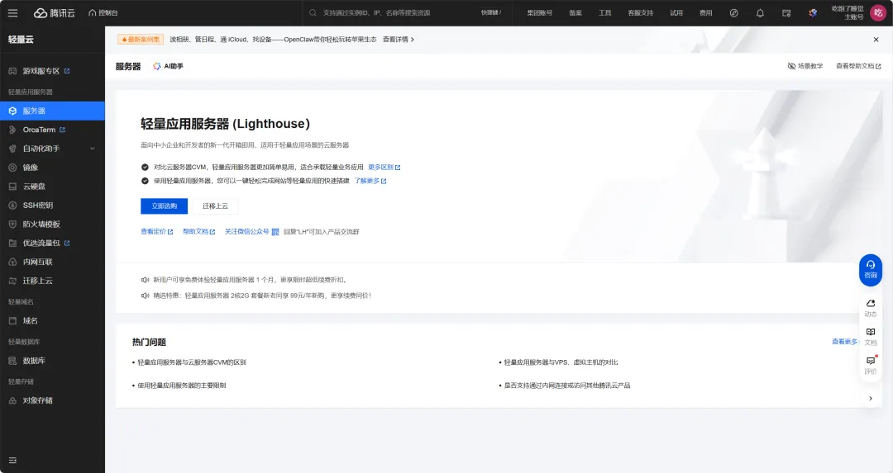Viewport: 893px width, 473px height.
Task: Open 费用 menu in top bar
Action: [x=705, y=12]
